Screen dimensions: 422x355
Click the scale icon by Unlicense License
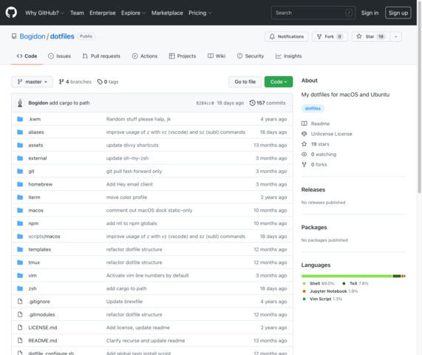pos(304,134)
